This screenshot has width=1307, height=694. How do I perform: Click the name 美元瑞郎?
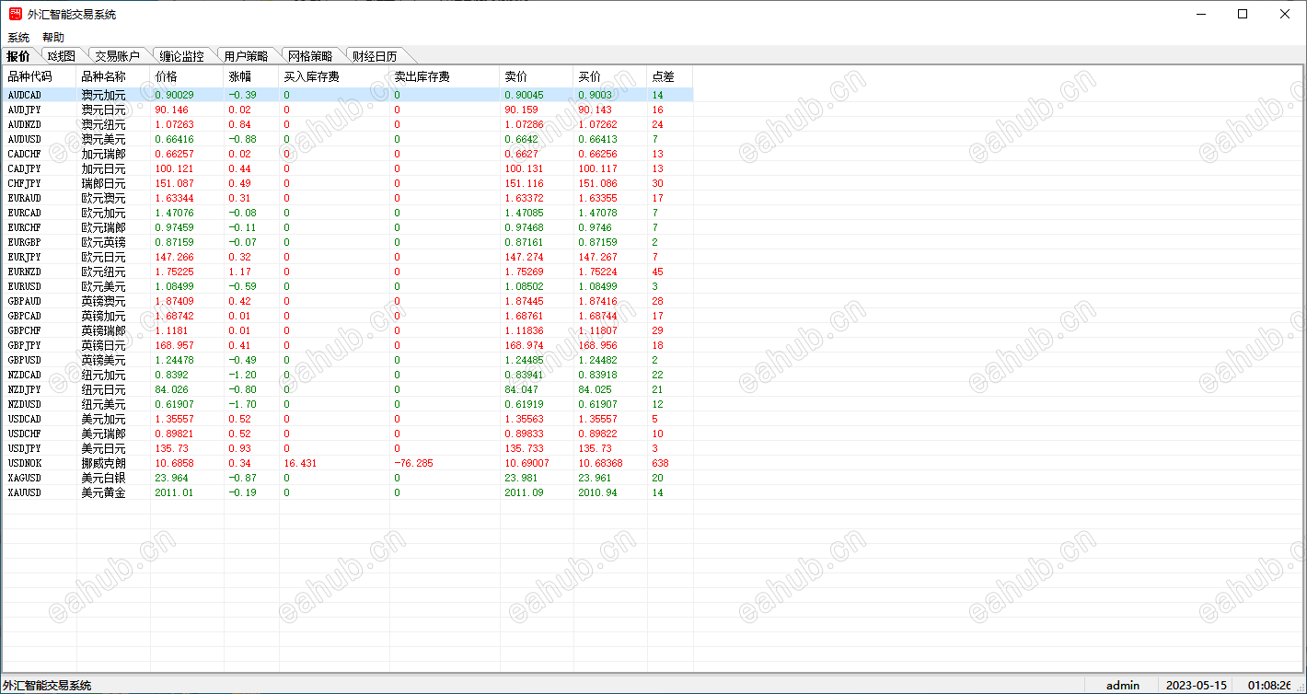pyautogui.click(x=103, y=434)
